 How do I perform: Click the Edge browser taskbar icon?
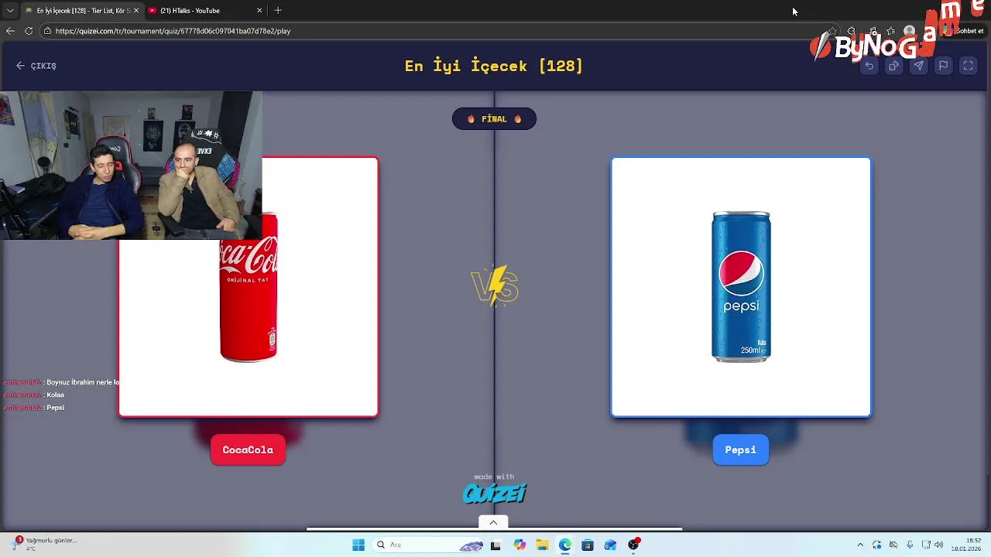coord(565,545)
